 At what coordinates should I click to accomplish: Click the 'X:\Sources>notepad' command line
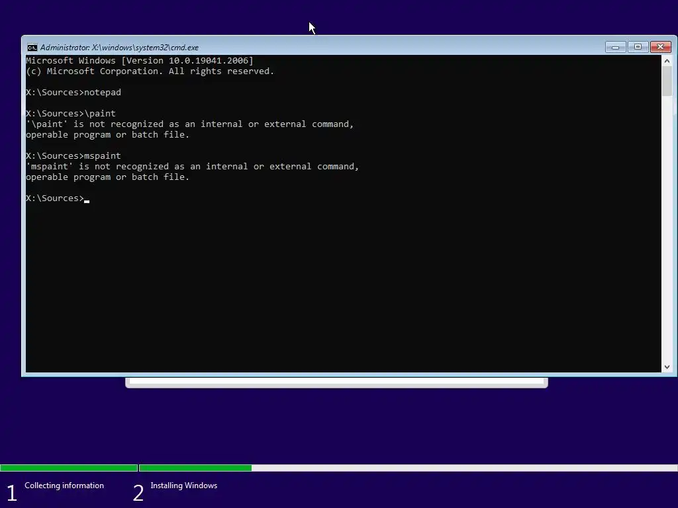tap(73, 93)
